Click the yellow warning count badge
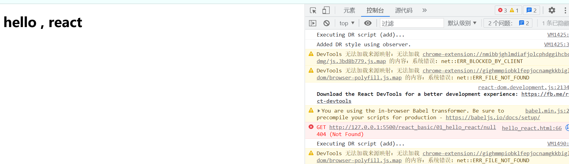 pyautogui.click(x=514, y=10)
